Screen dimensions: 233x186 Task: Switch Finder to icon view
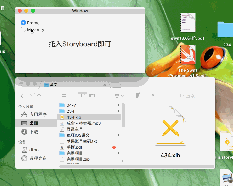coord(64,96)
